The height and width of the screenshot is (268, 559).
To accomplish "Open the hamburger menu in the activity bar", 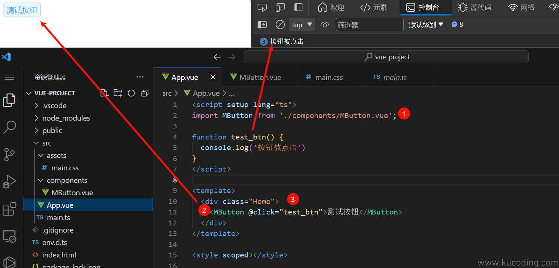I will (x=9, y=77).
